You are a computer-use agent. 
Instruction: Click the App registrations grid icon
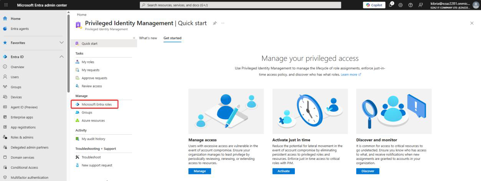tap(5, 127)
